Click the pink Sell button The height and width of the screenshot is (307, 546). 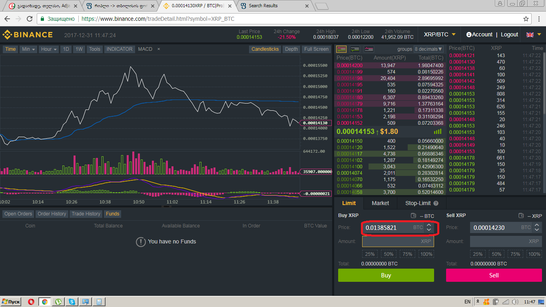point(494,275)
